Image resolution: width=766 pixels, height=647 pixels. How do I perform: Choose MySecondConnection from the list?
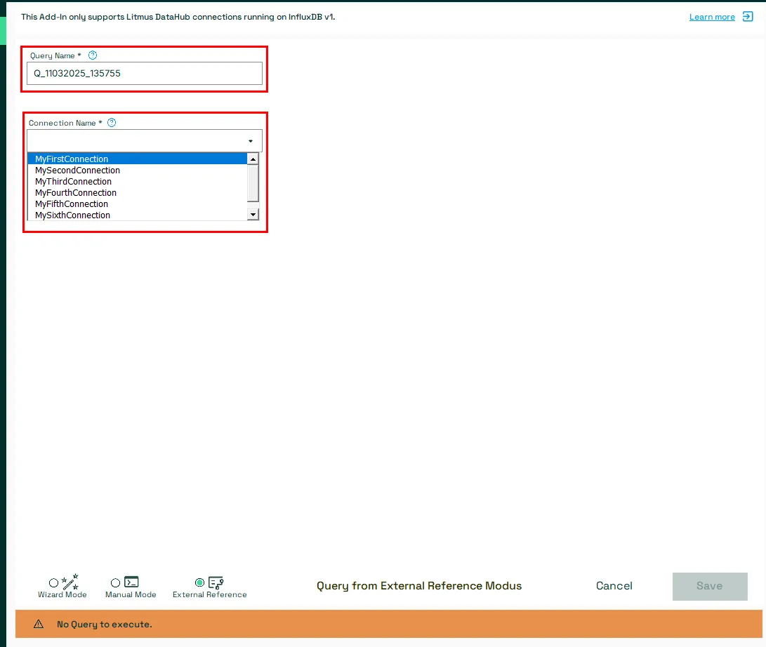point(138,170)
